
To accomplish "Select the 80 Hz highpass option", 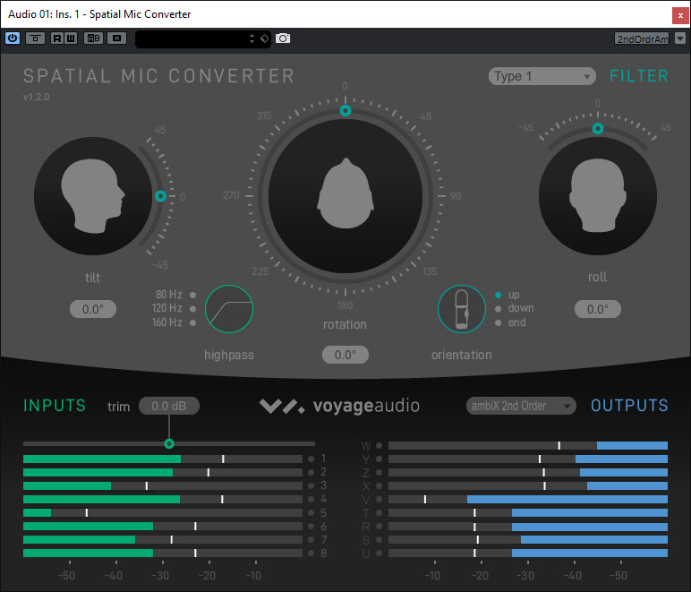I will [193, 295].
